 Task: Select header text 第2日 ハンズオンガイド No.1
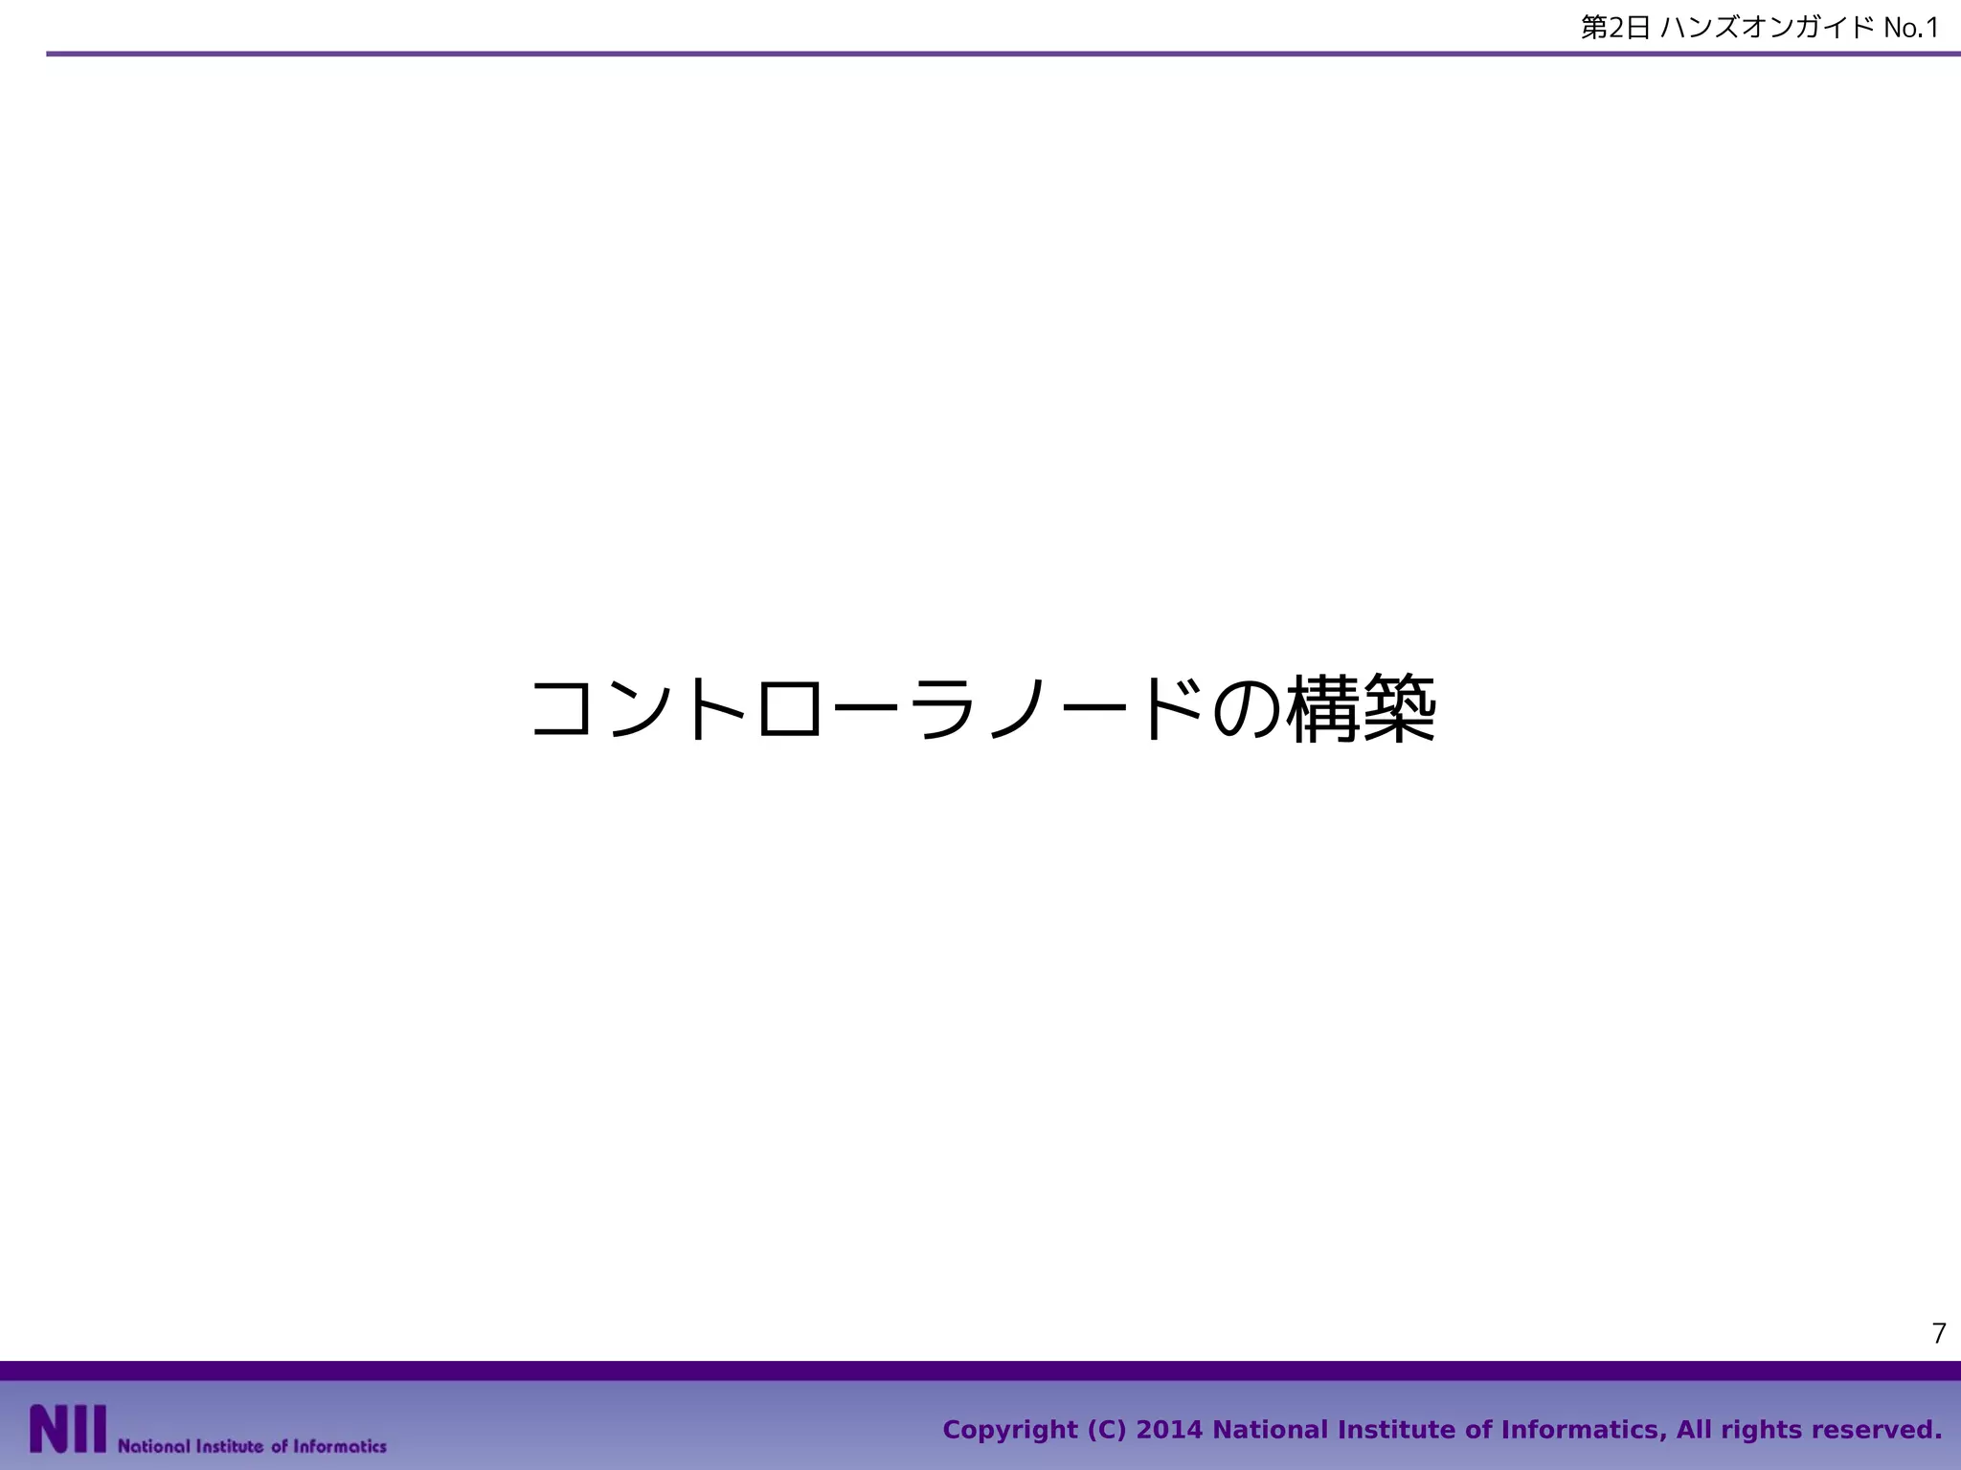tap(1760, 28)
